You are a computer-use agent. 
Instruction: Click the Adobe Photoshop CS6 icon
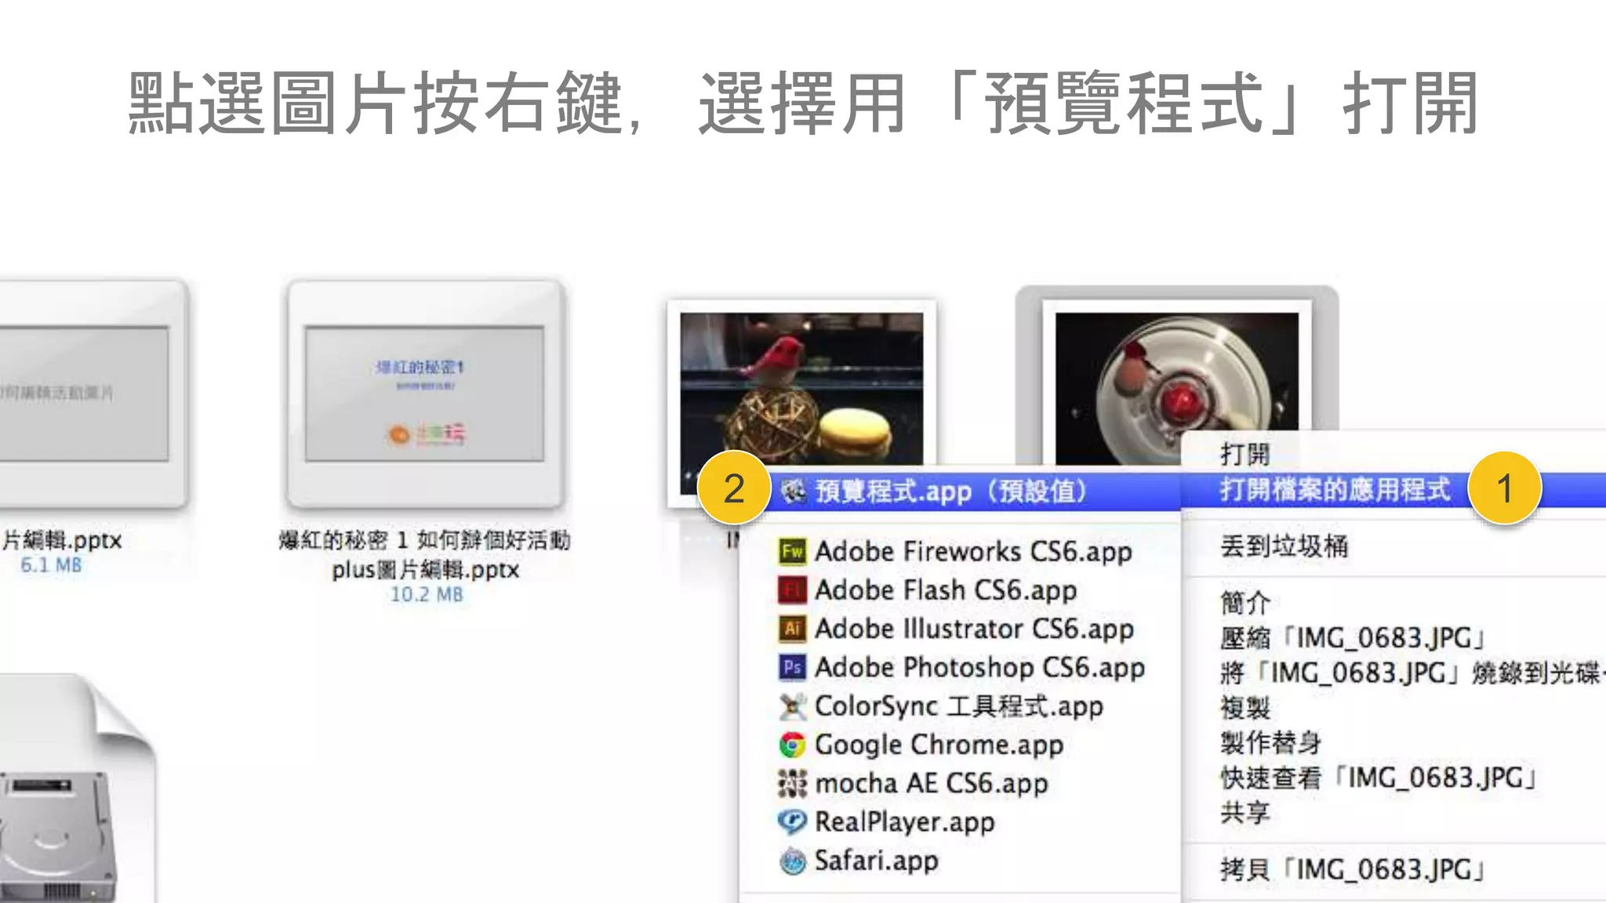click(792, 667)
